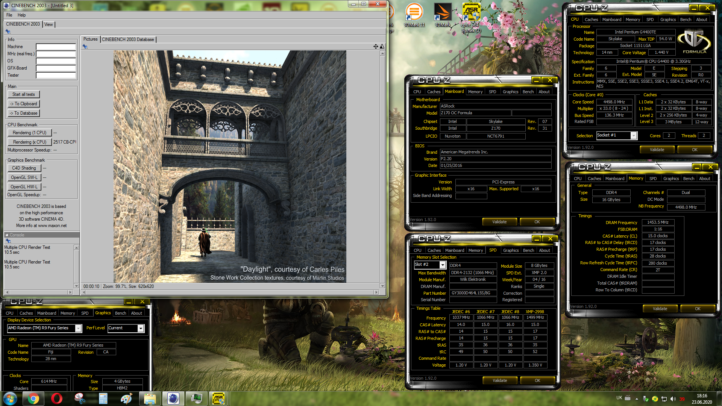Image resolution: width=722 pixels, height=406 pixels.
Task: Open the Snipping Tool from taskbar
Action: click(80, 398)
